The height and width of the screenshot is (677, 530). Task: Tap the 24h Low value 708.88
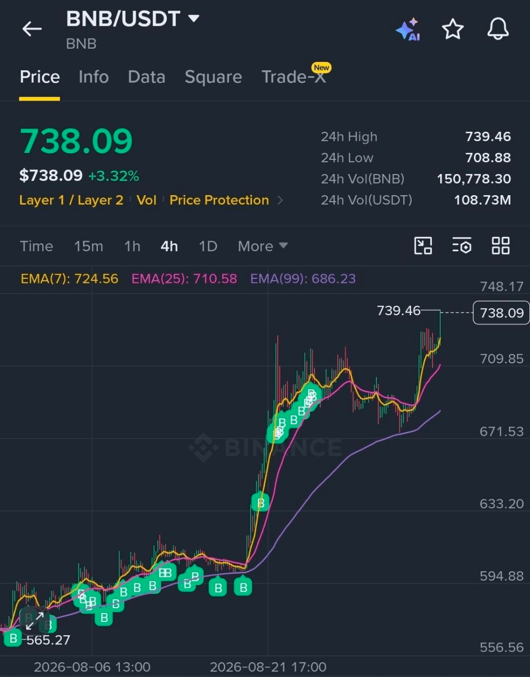pyautogui.click(x=488, y=158)
